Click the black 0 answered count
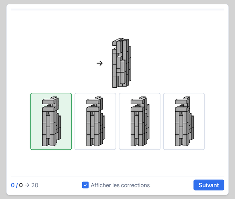Viewport: 235px width, 199px height. (x=21, y=185)
